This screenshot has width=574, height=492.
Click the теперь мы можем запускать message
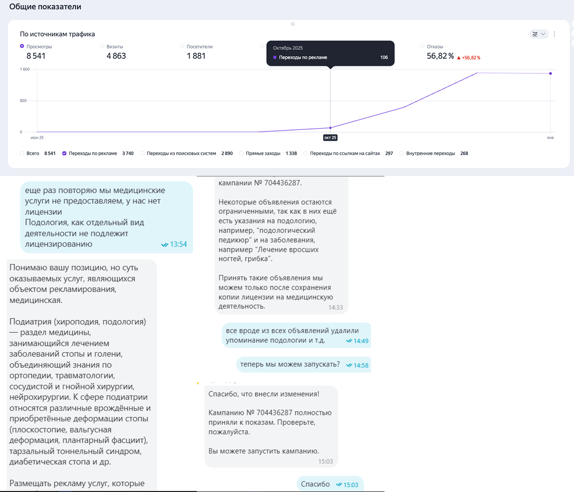[x=290, y=364]
